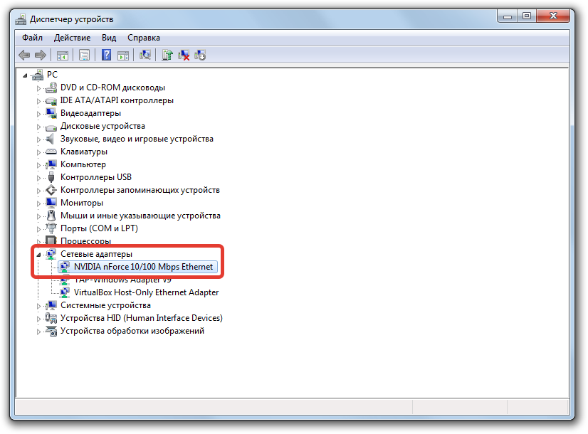Expand Устройства HID node arrow
This screenshot has height=434, width=588.
tap(38, 319)
